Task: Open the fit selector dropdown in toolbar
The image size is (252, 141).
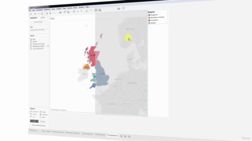Action: [108, 9]
